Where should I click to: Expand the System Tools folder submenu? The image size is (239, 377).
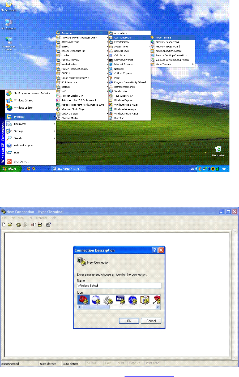(x=129, y=46)
